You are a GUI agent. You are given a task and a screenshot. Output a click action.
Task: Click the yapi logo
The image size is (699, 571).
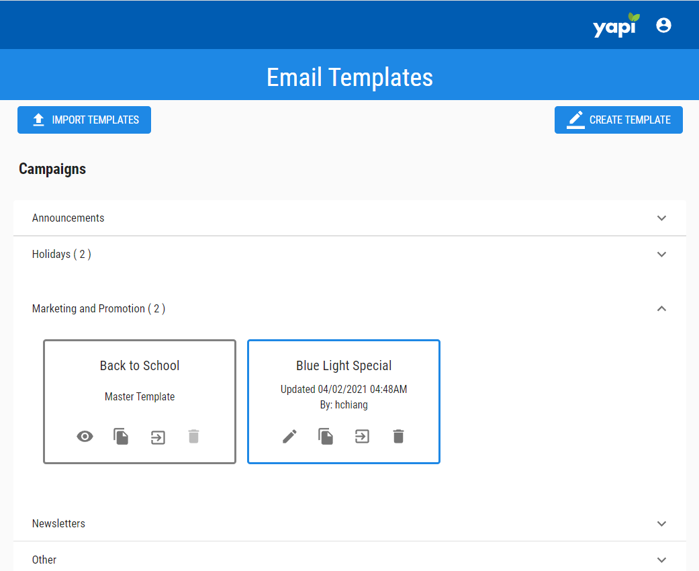tap(616, 25)
